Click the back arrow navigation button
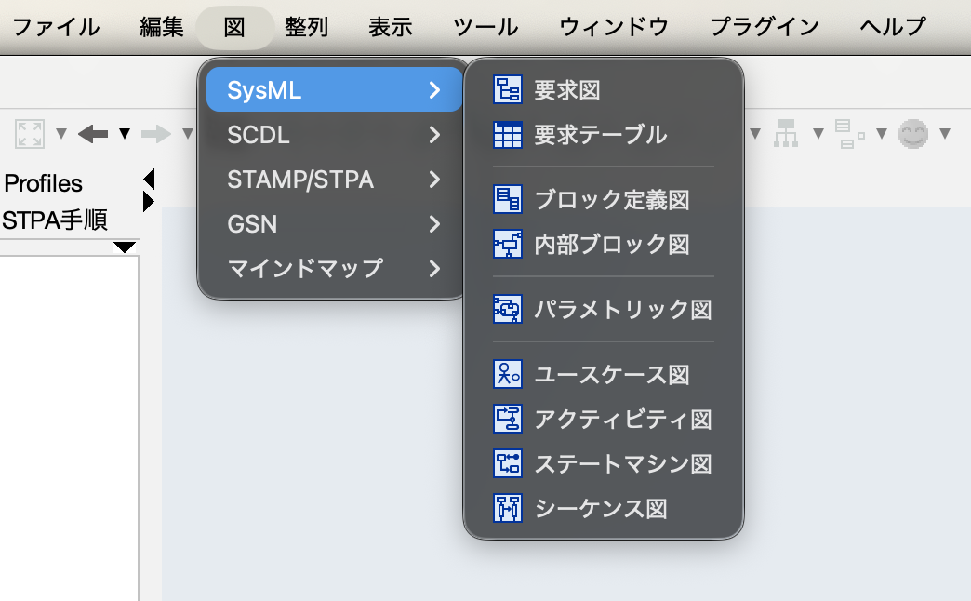Screen dimensions: 971x601 (93, 134)
